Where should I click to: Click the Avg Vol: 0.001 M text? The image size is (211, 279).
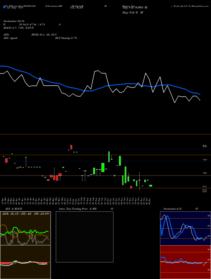coord(135,8)
